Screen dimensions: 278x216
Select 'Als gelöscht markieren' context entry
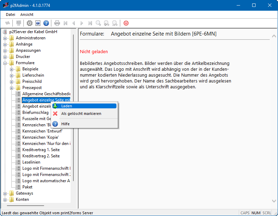(81, 114)
